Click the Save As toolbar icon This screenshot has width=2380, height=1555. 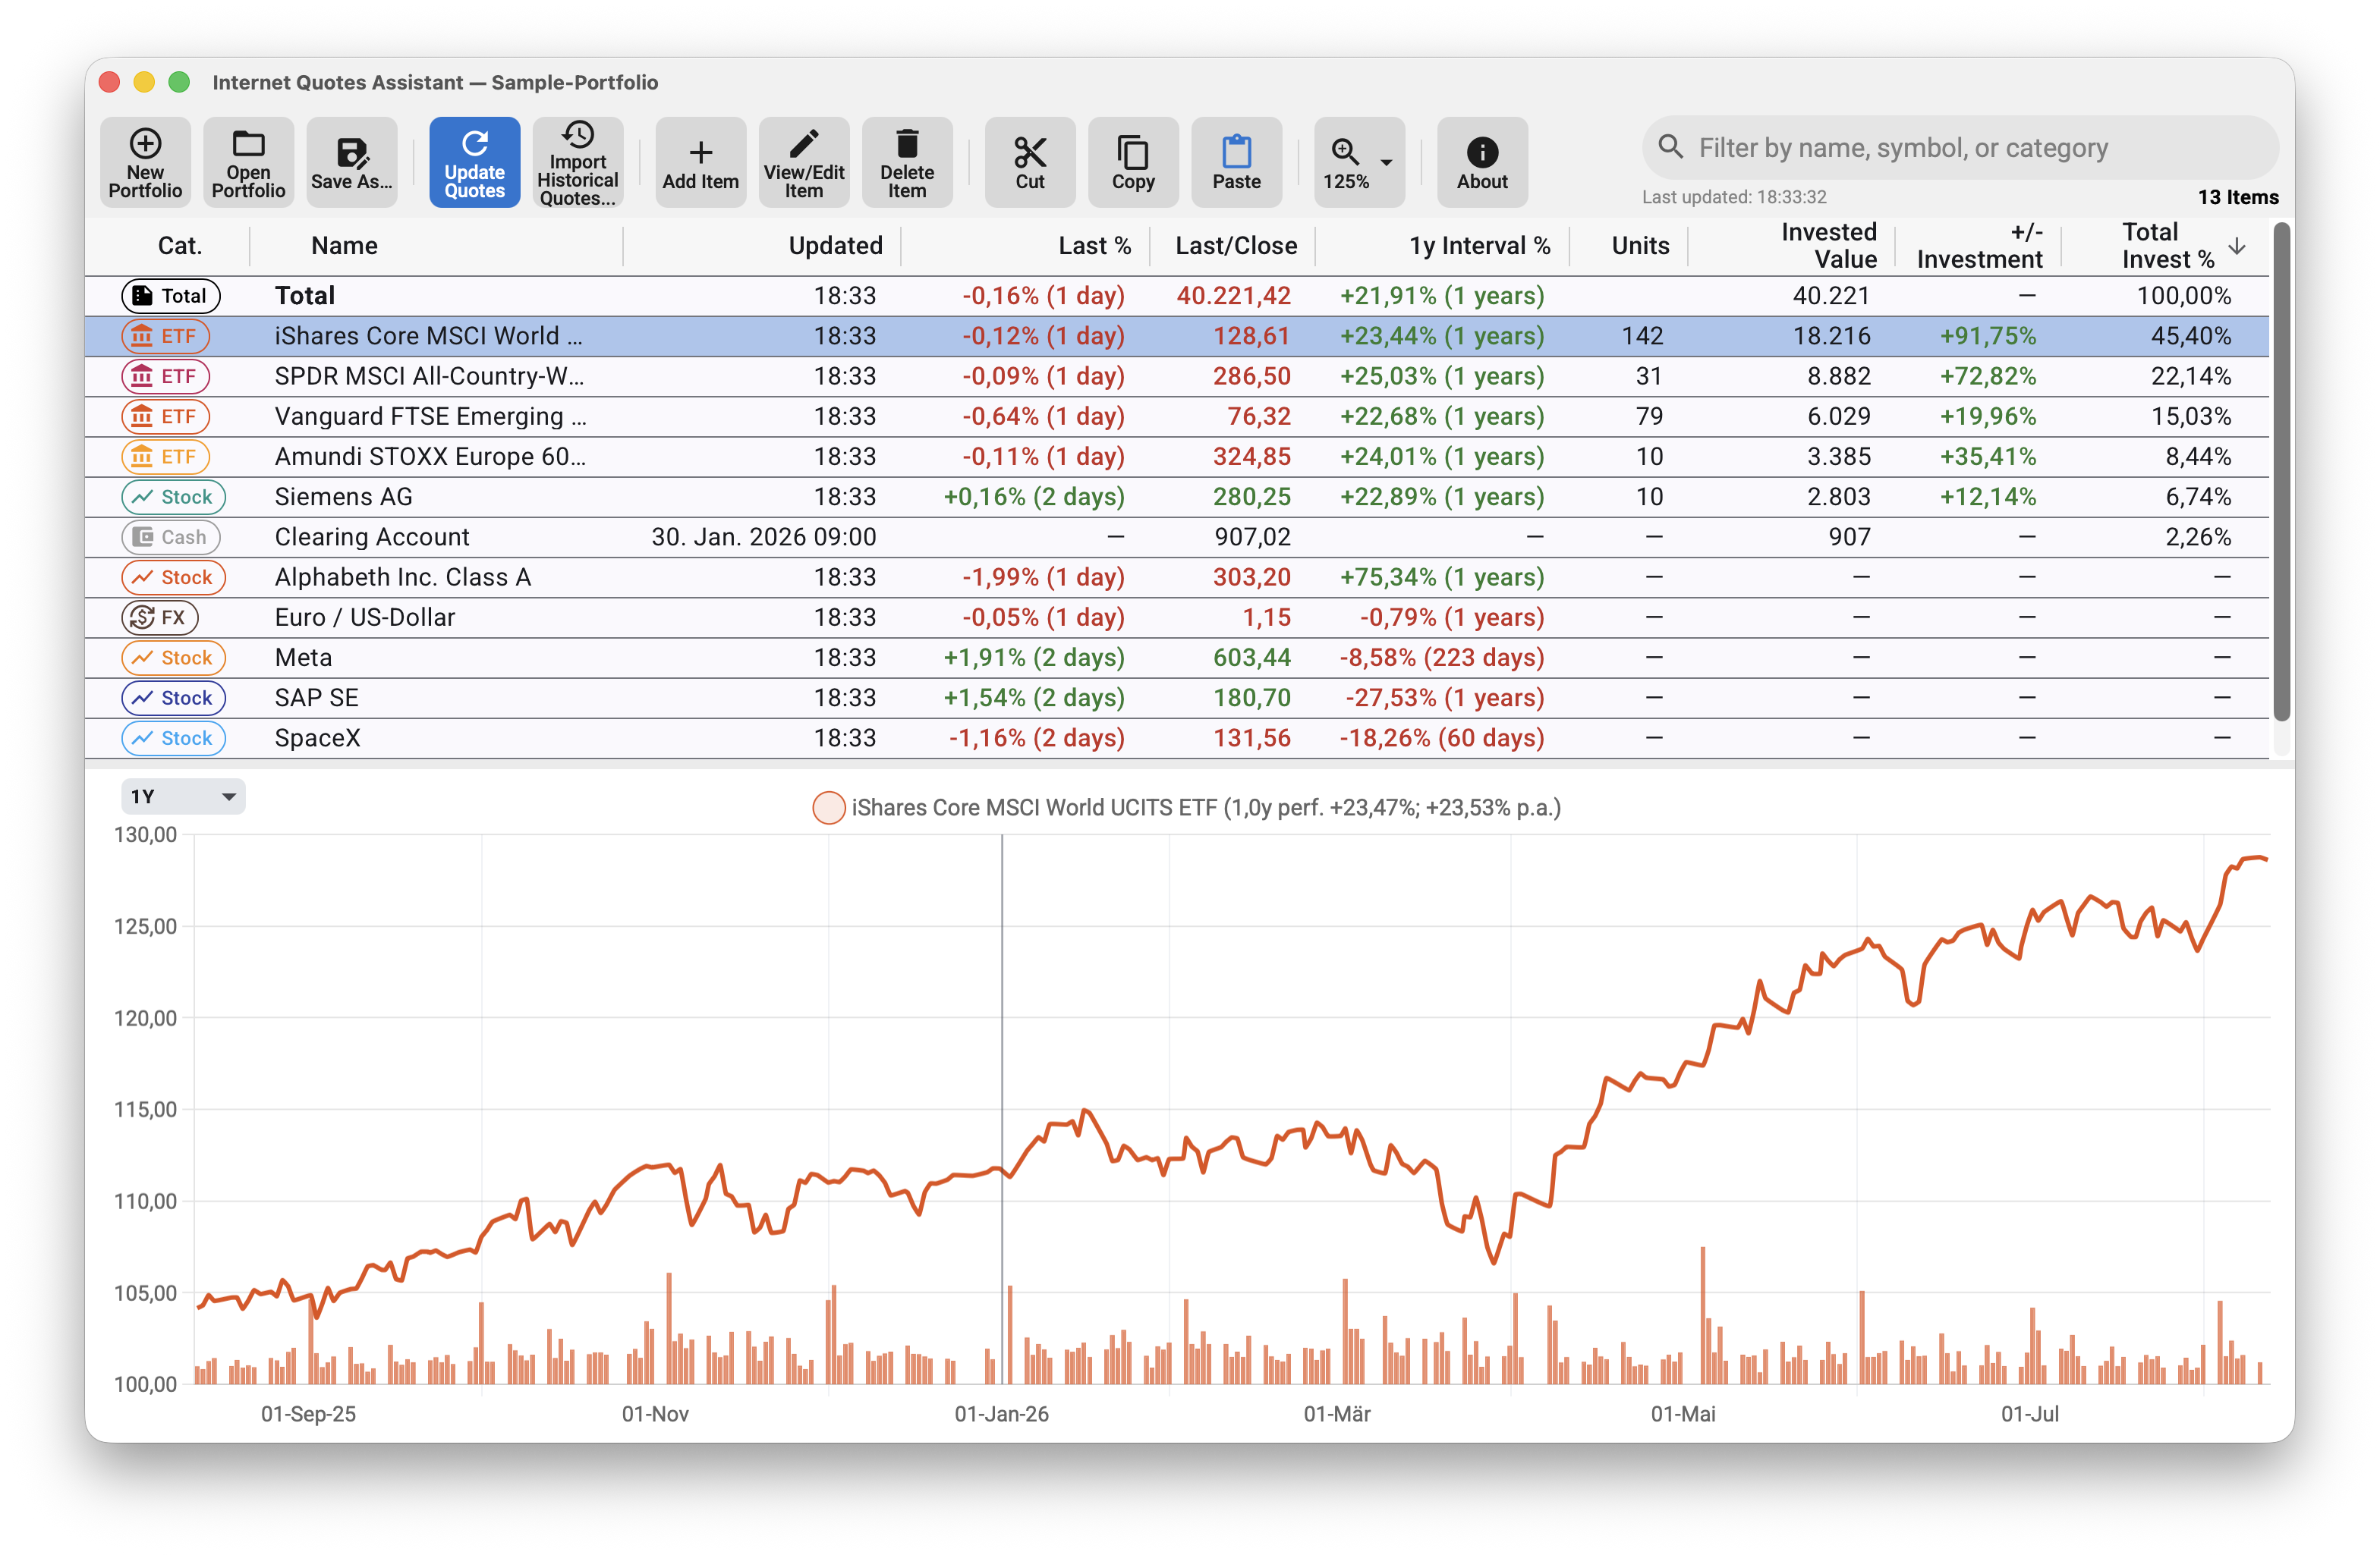[351, 162]
